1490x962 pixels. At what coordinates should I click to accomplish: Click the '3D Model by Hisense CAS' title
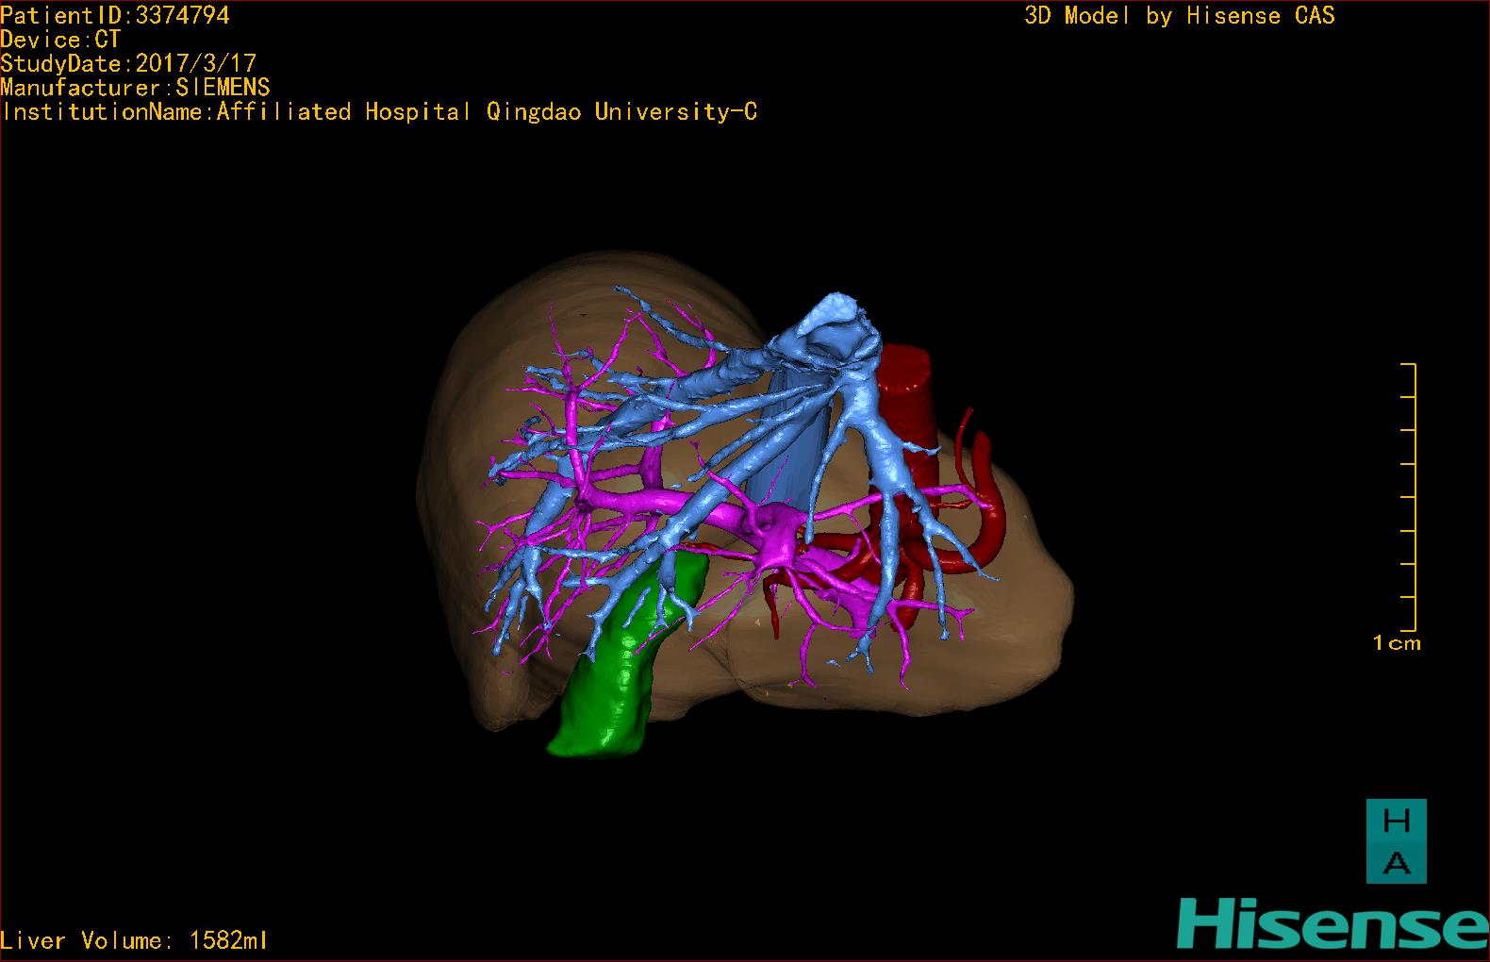point(1179,15)
